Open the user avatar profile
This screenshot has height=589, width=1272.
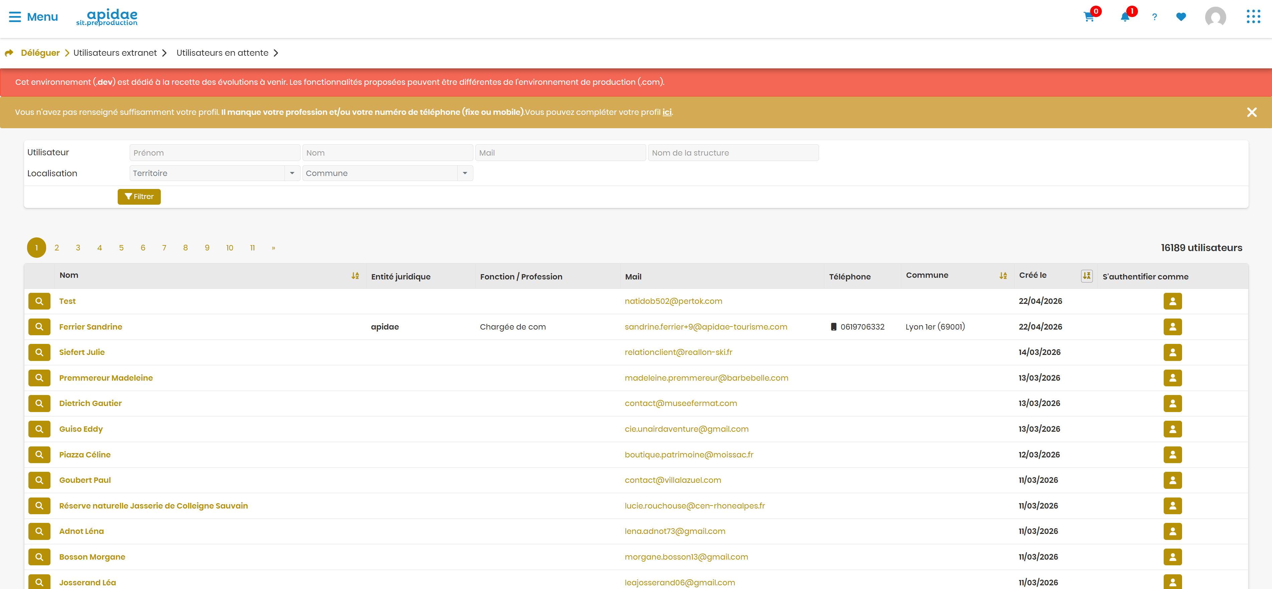[1215, 17]
